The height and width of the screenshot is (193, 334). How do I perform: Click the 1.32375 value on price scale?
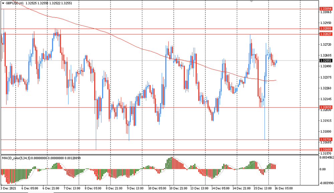(x=325, y=77)
